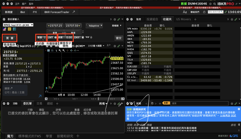This screenshot has height=139, width=241.
Task: Toggle the Adaptive algo radio button
Action: [x=87, y=25]
